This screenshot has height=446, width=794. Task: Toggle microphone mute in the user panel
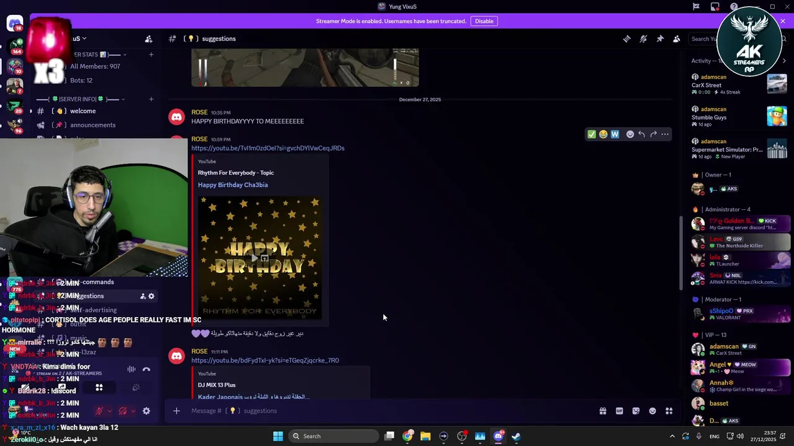click(99, 411)
